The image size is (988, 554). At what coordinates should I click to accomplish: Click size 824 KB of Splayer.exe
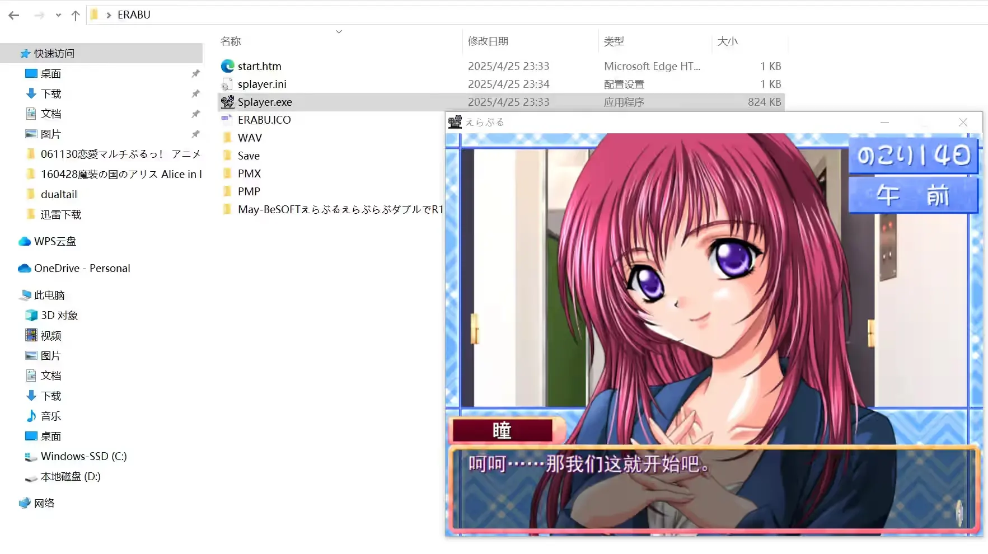765,102
